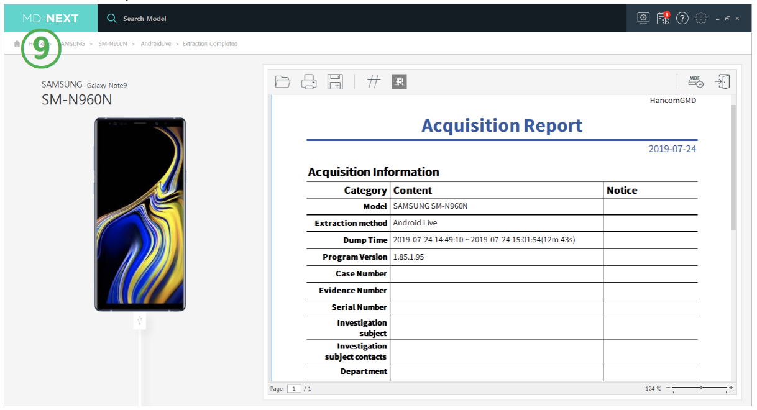Open report file with the folder icon
Screen dimensions: 757x410
pos(283,81)
